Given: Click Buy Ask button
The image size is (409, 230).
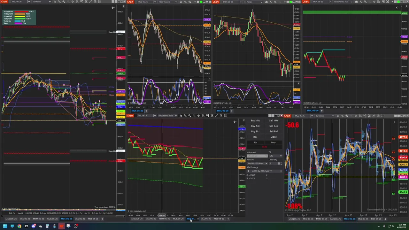Looking at the screenshot, I should coord(255,126).
